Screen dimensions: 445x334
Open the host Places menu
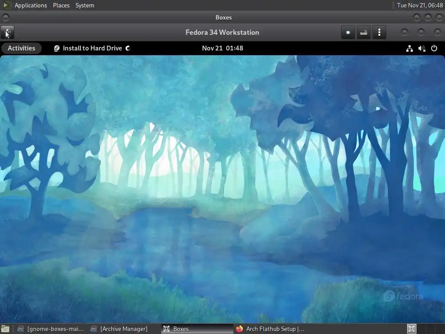[x=61, y=5]
